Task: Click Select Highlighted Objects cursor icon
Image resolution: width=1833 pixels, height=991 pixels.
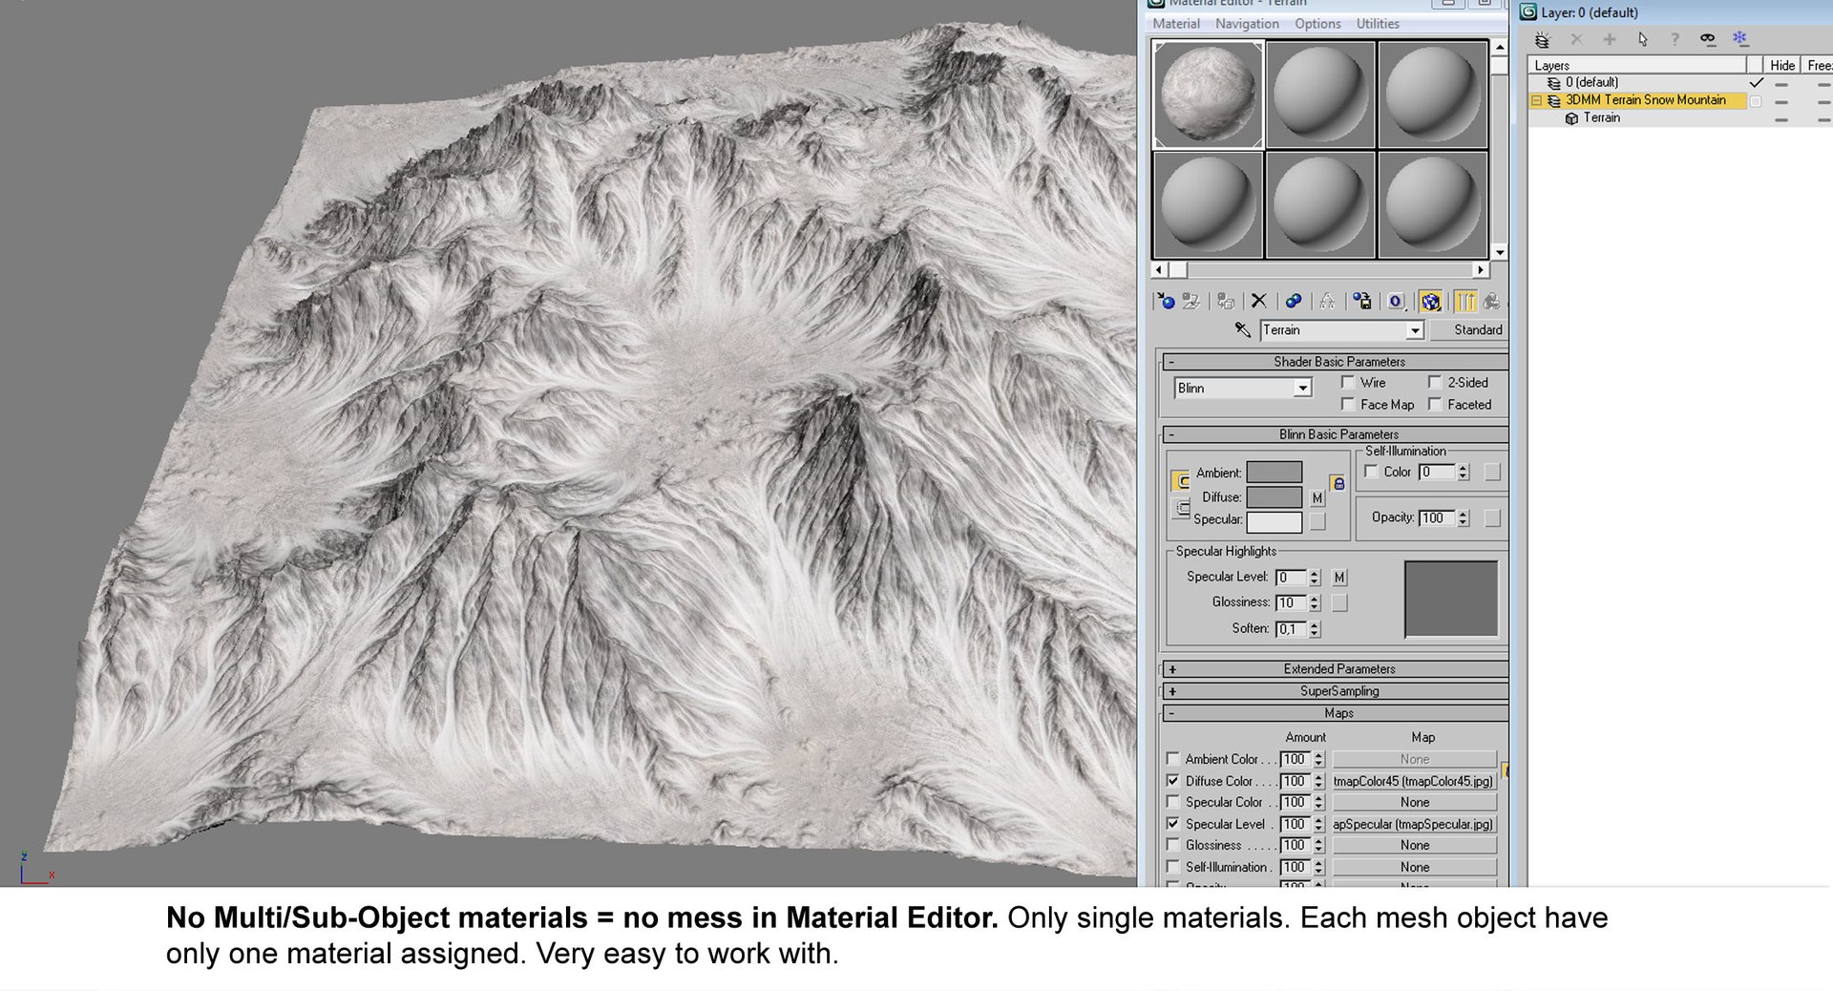Action: [x=1642, y=39]
